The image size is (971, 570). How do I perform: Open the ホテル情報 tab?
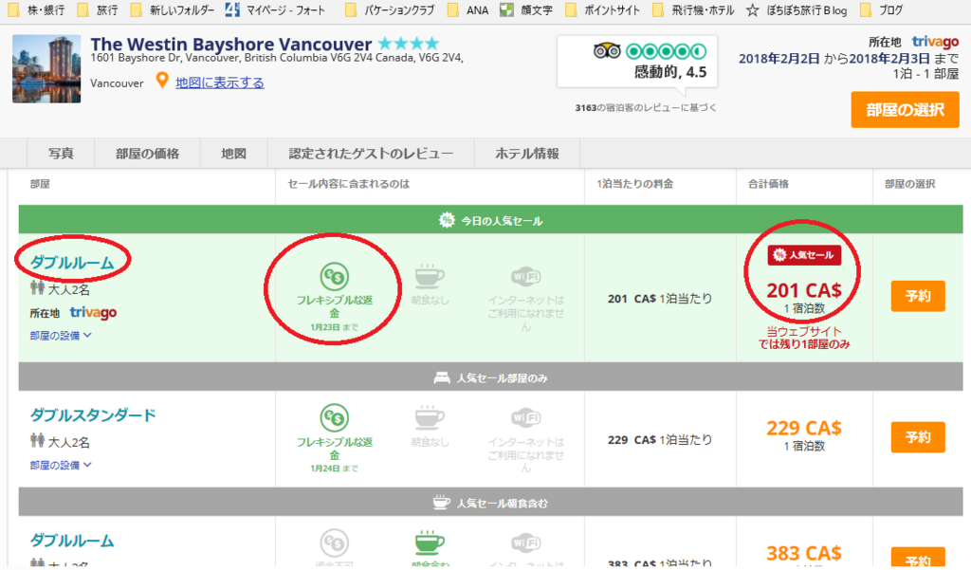point(527,153)
